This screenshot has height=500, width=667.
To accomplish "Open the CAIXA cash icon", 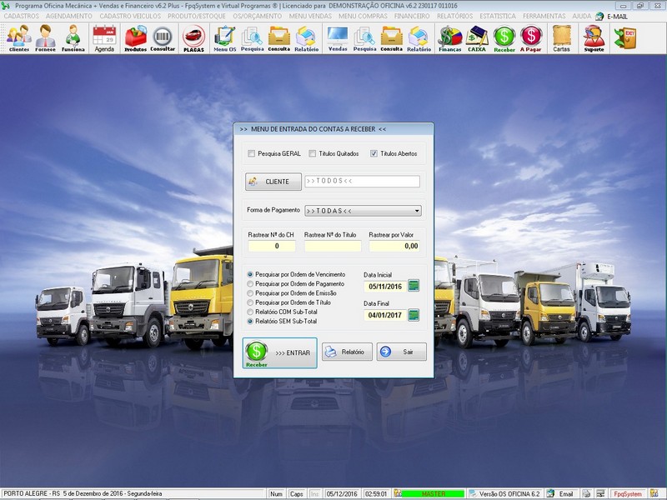I will click(x=477, y=38).
